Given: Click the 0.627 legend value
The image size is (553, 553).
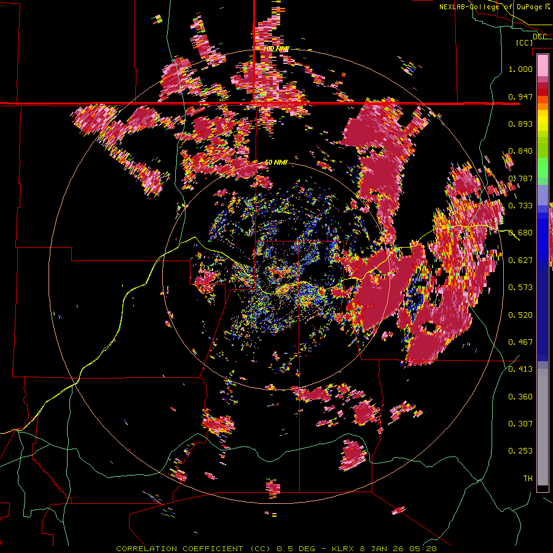Looking at the screenshot, I should [520, 260].
